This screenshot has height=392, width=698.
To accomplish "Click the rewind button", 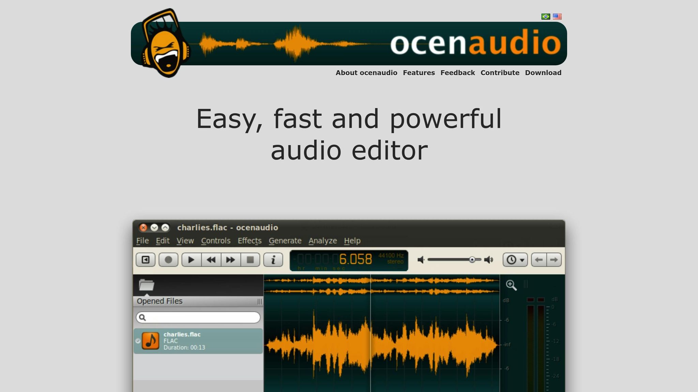I will [211, 260].
